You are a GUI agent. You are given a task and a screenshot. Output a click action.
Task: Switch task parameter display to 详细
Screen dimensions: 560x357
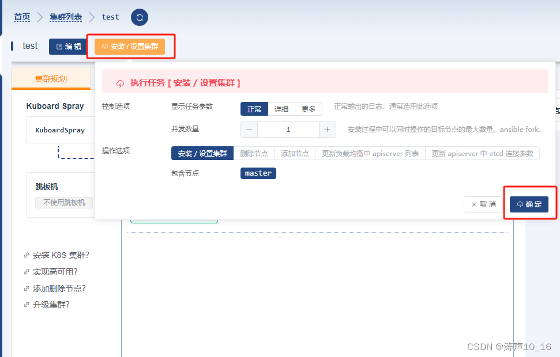coord(281,108)
